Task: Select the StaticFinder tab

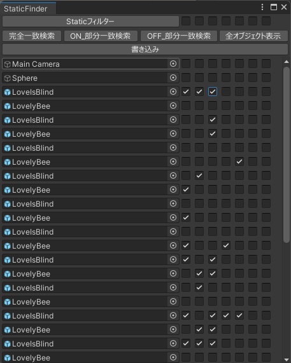Action: 25,9
